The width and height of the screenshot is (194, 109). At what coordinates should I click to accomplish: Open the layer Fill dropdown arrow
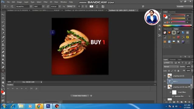(192, 71)
